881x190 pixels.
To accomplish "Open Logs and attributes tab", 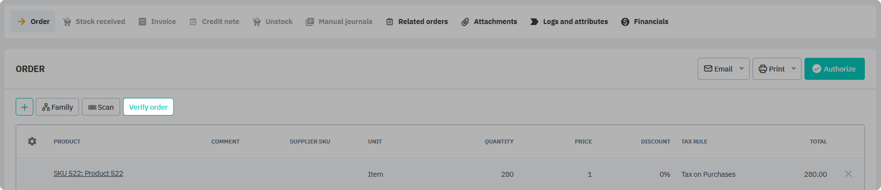I will pyautogui.click(x=569, y=22).
